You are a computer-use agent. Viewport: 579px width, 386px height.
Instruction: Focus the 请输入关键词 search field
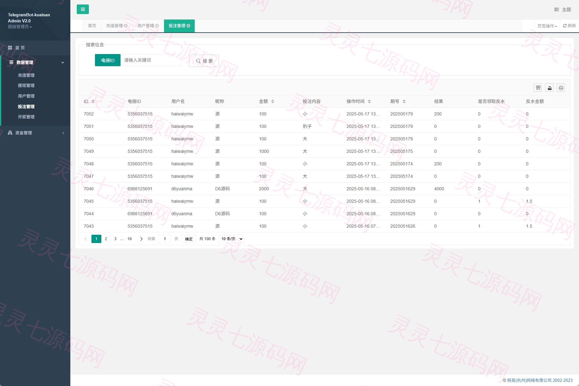click(x=151, y=60)
